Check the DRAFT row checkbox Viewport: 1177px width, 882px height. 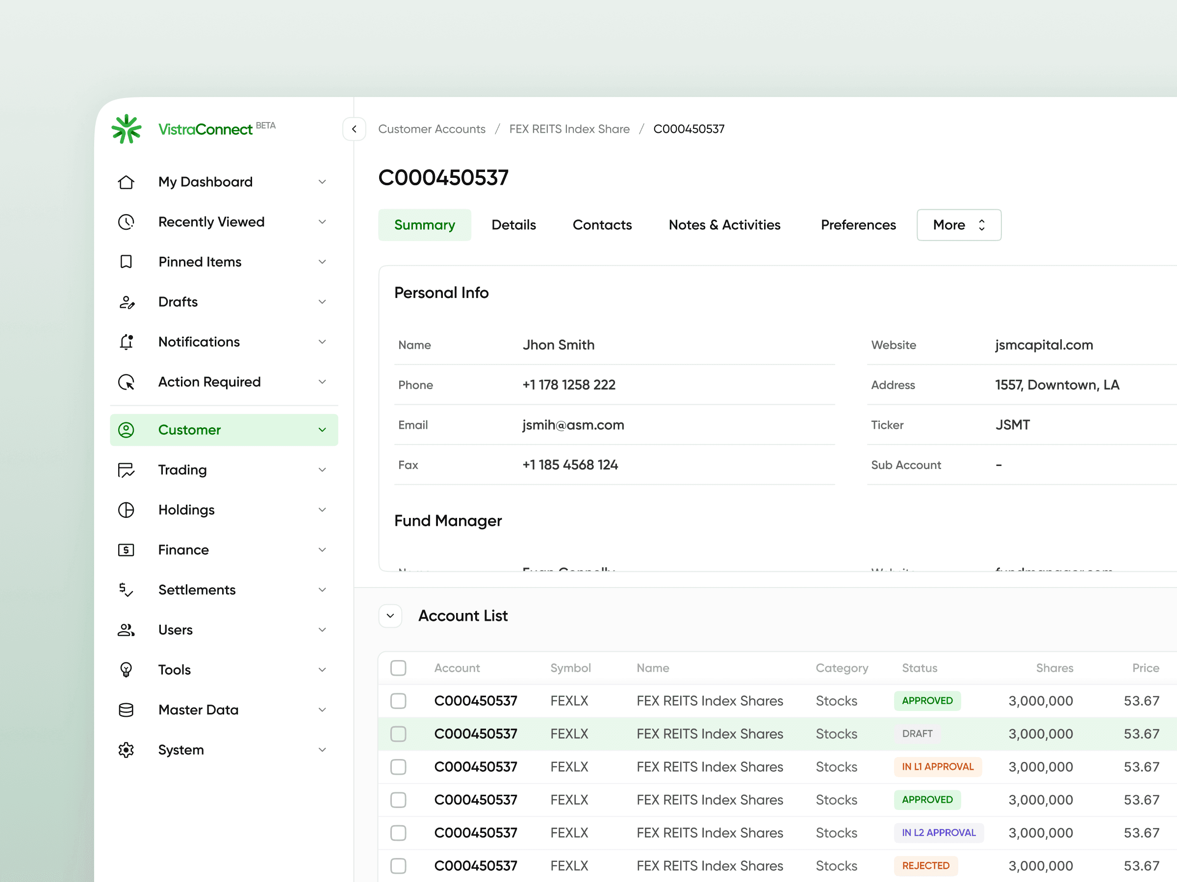[x=399, y=734]
